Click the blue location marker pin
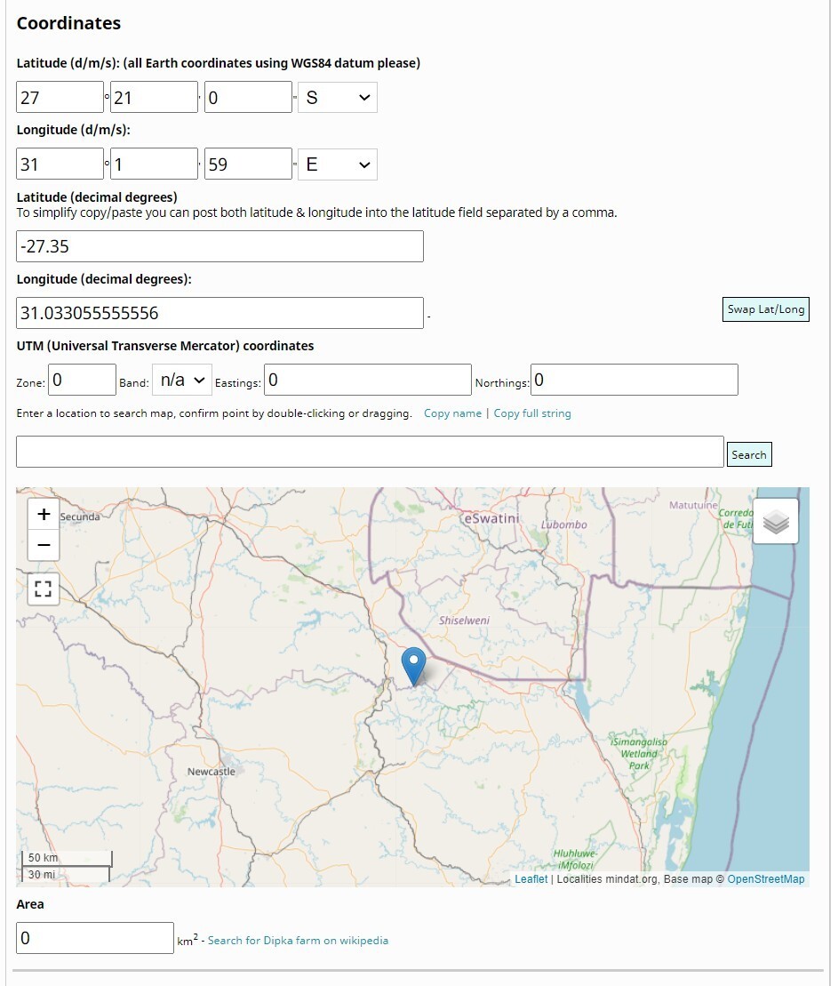The image size is (838, 986). (413, 665)
